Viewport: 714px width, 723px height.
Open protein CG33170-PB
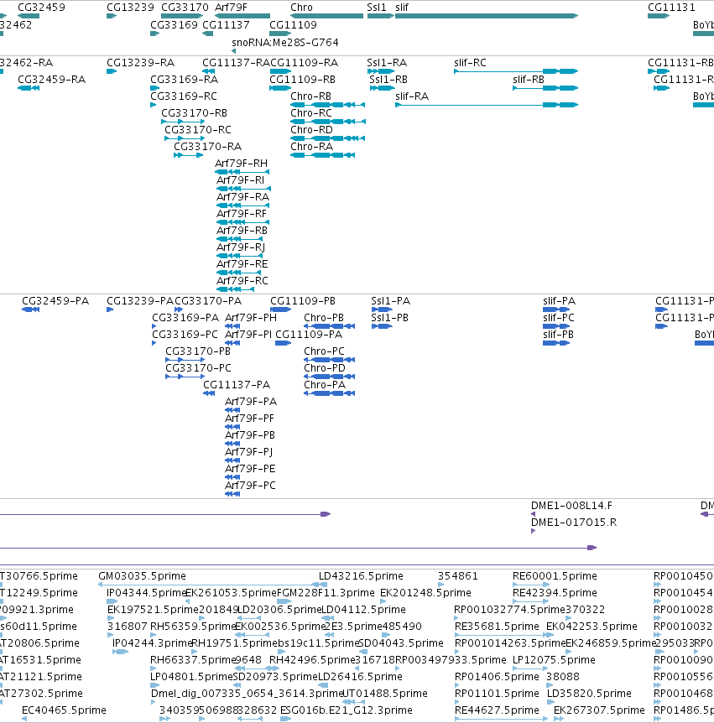point(198,351)
